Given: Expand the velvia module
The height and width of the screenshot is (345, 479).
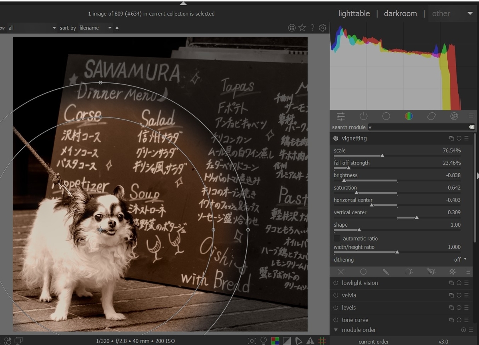Looking at the screenshot, I should pyautogui.click(x=349, y=295).
